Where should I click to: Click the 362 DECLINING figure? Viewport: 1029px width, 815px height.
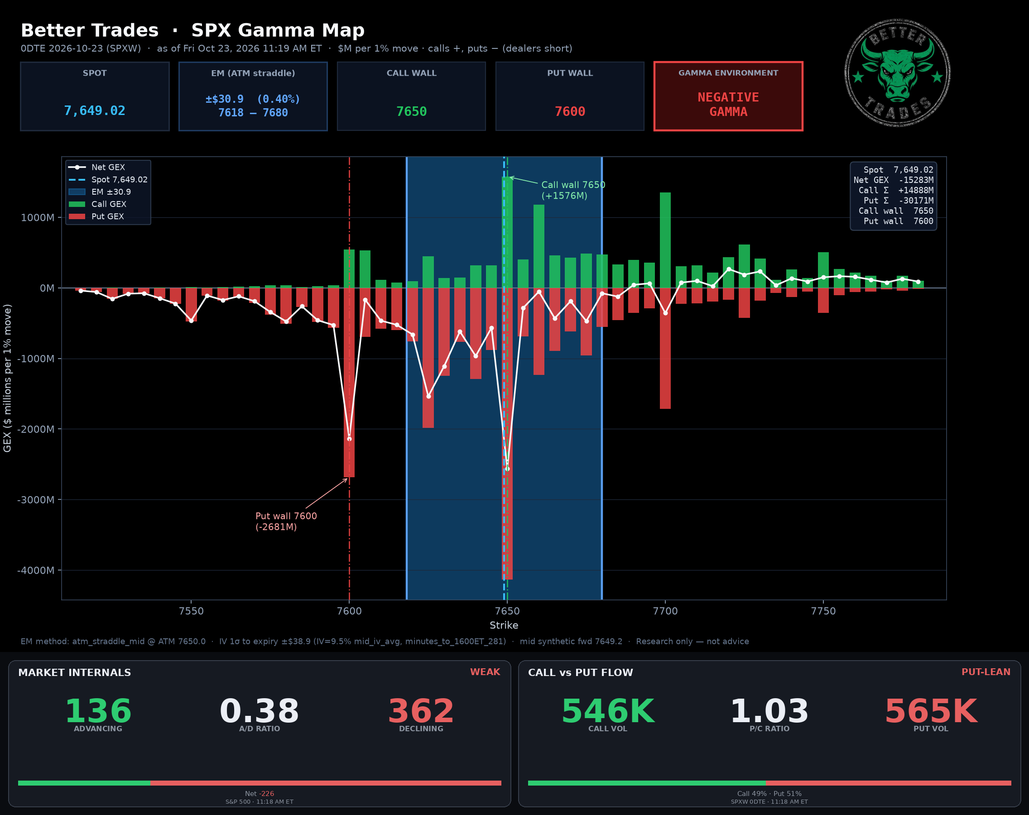(x=421, y=711)
